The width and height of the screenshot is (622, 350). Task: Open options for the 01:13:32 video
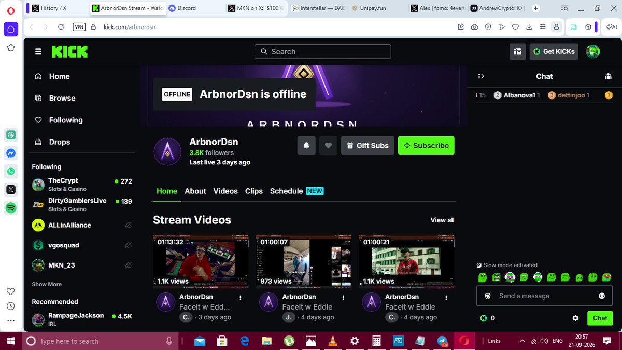tap(241, 298)
